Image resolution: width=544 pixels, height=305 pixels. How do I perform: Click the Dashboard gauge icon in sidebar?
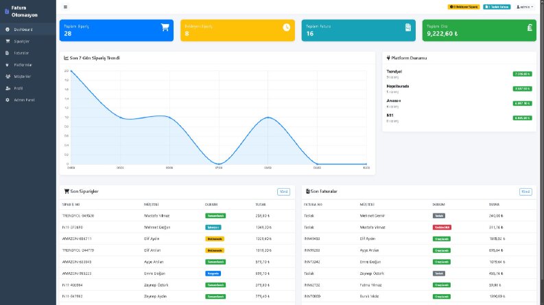click(8, 29)
